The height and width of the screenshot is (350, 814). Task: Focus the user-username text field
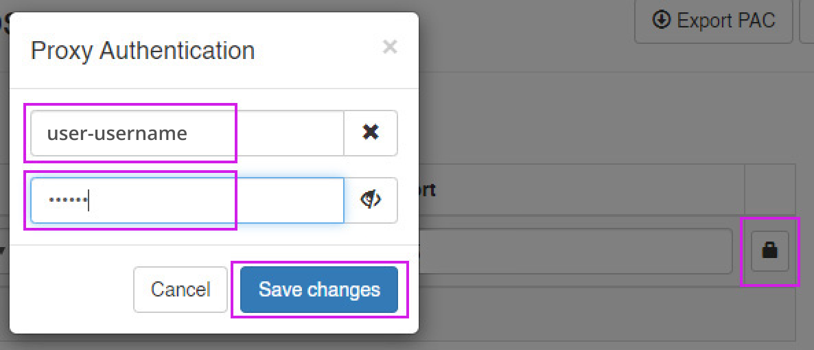(187, 133)
